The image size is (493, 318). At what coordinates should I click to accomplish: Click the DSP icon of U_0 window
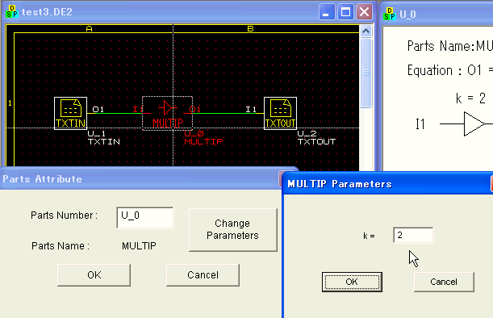390,14
